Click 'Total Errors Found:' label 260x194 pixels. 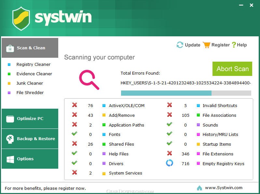(x=140, y=73)
